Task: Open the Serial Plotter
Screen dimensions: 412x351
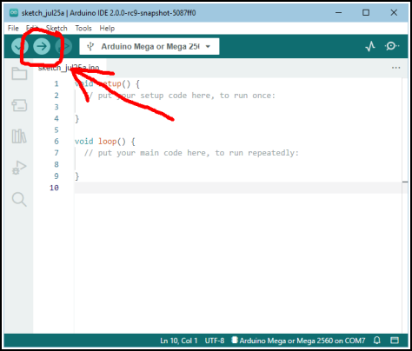Action: (370, 46)
